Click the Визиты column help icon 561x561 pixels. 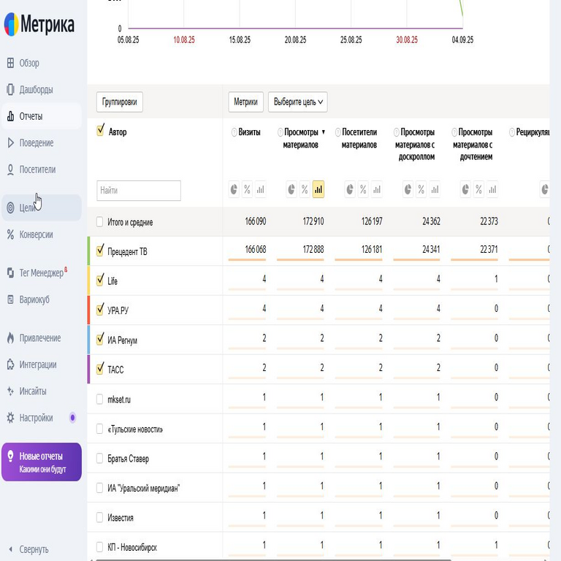tap(234, 132)
